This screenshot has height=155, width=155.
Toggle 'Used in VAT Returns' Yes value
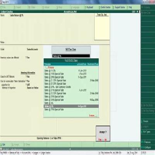click(28, 77)
